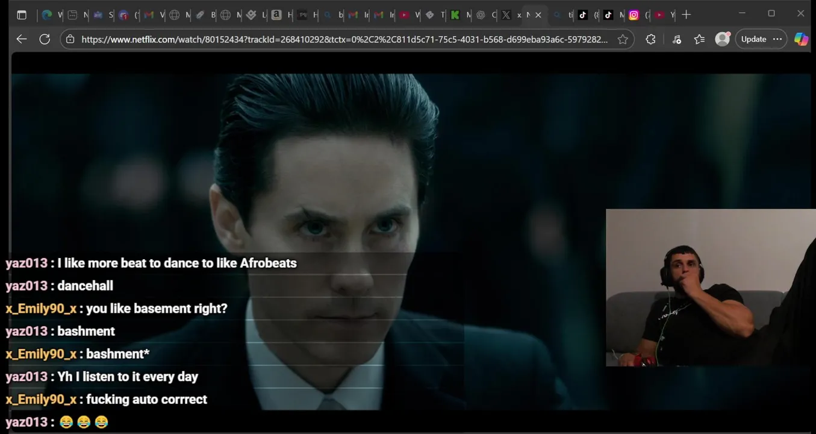View site information lock icon
816x434 pixels.
click(70, 39)
